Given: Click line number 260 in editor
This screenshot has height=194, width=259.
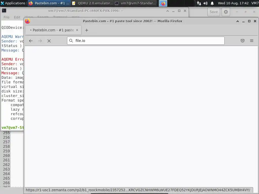Looking at the screenshot, I should coord(6,156).
